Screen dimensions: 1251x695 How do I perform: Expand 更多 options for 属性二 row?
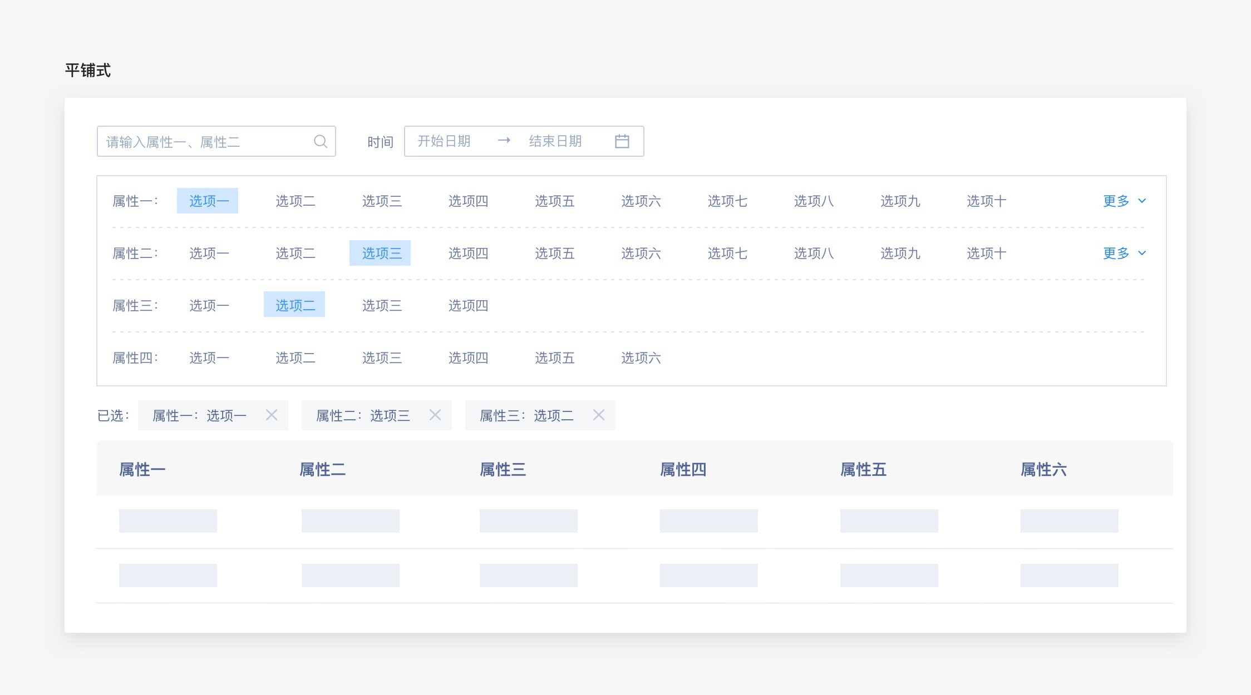click(x=1125, y=253)
